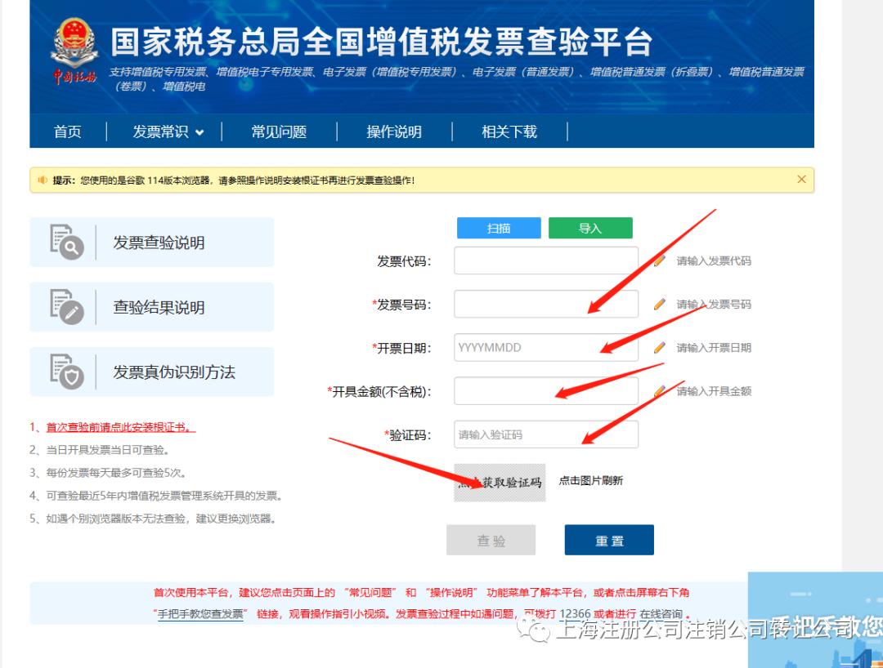Viewport: 883px width, 668px height.
Task: Click the edit pencil icon next to 开票日期
Action: coord(659,347)
